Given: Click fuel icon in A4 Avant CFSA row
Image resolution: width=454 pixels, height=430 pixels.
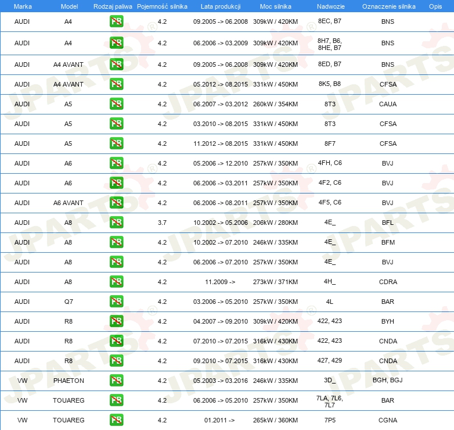Looking at the screenshot, I should tap(116, 84).
